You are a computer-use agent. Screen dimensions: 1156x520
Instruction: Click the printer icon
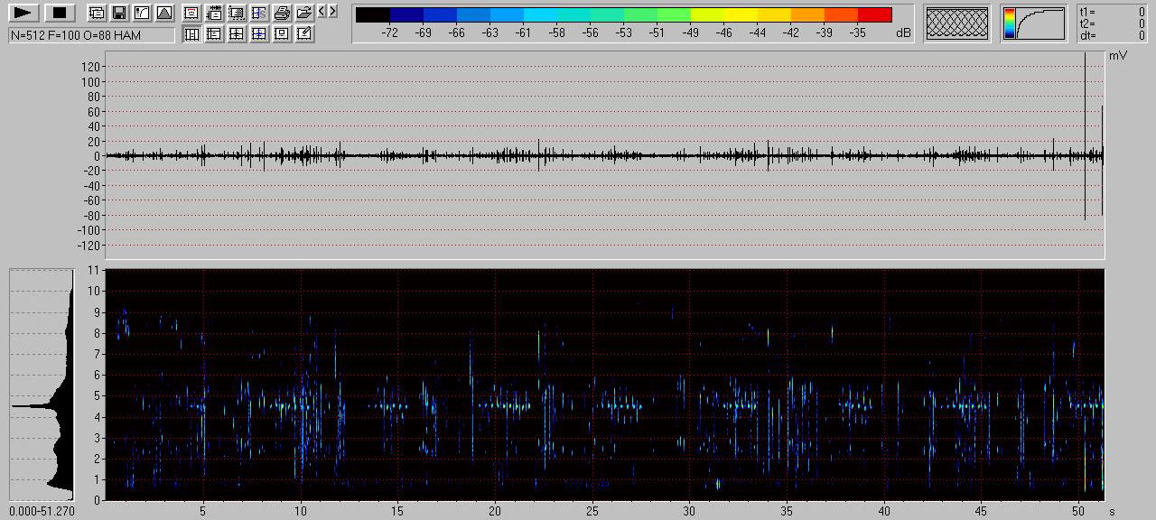point(282,13)
